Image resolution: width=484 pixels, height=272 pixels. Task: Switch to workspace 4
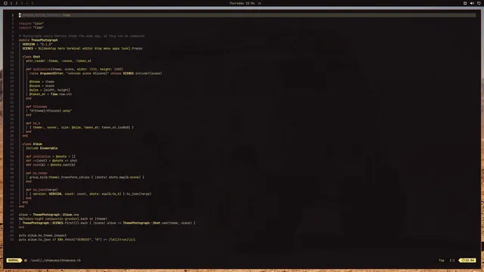27,3
